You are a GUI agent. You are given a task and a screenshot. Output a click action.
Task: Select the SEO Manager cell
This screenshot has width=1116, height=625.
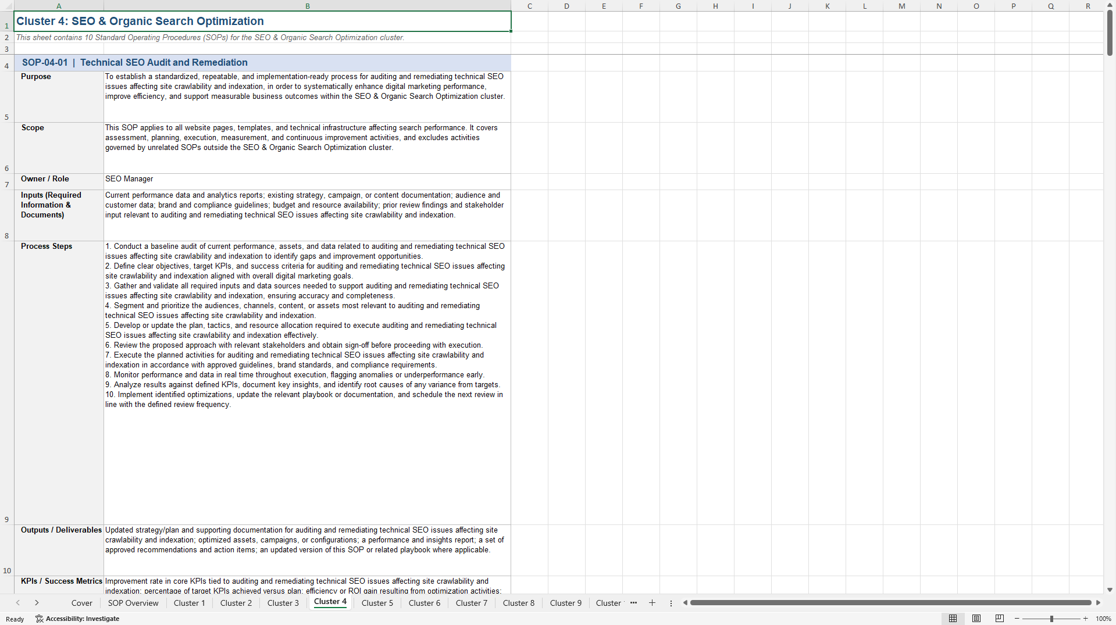(308, 182)
